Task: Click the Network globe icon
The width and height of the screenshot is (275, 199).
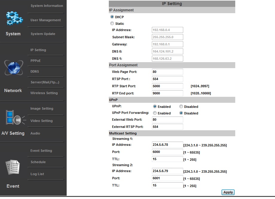Action: (x=13, y=68)
